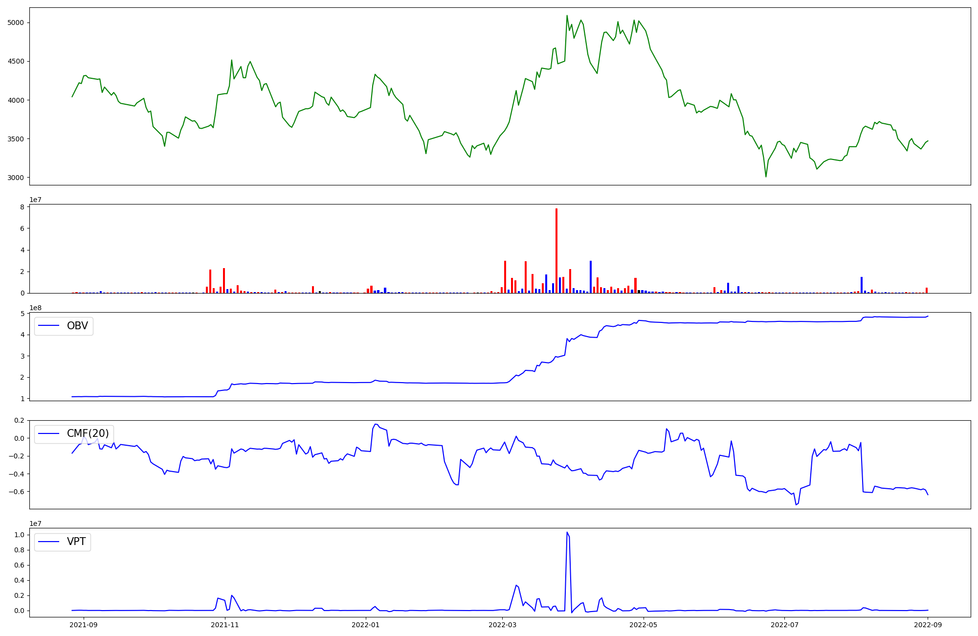Click the -0.6 tick on the CMF axis
Viewport: 978px width, 636px height.
coord(16,492)
